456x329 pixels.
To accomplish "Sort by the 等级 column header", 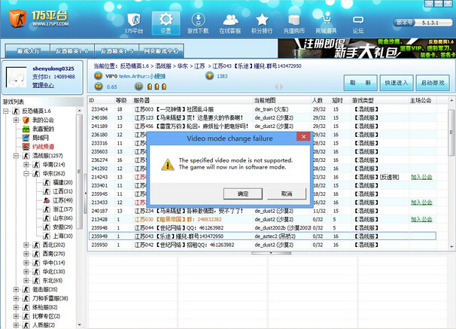I will [121, 101].
